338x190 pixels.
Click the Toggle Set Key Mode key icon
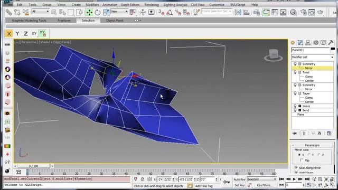[x=227, y=182]
